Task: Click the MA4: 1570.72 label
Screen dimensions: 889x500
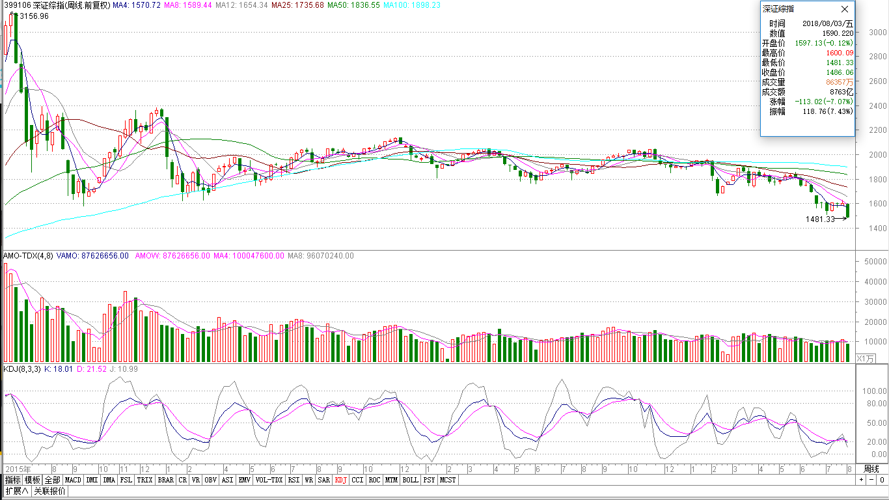Action: point(136,5)
